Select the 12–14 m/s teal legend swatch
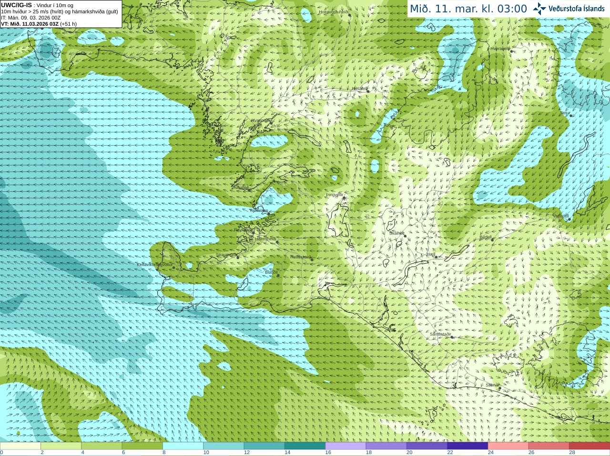 [264, 446]
